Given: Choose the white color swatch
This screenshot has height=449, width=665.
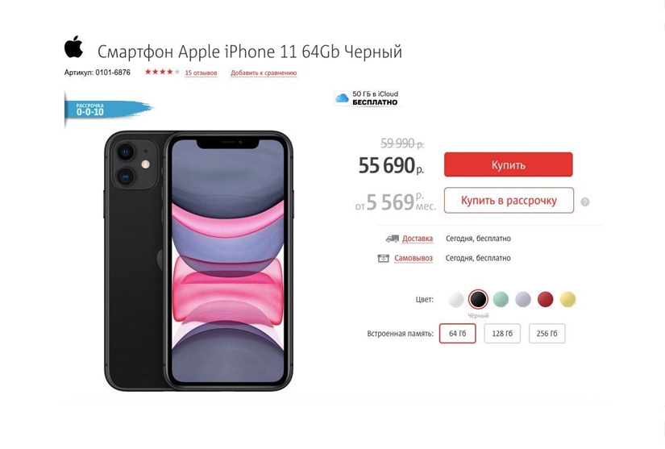Looking at the screenshot, I should (456, 299).
